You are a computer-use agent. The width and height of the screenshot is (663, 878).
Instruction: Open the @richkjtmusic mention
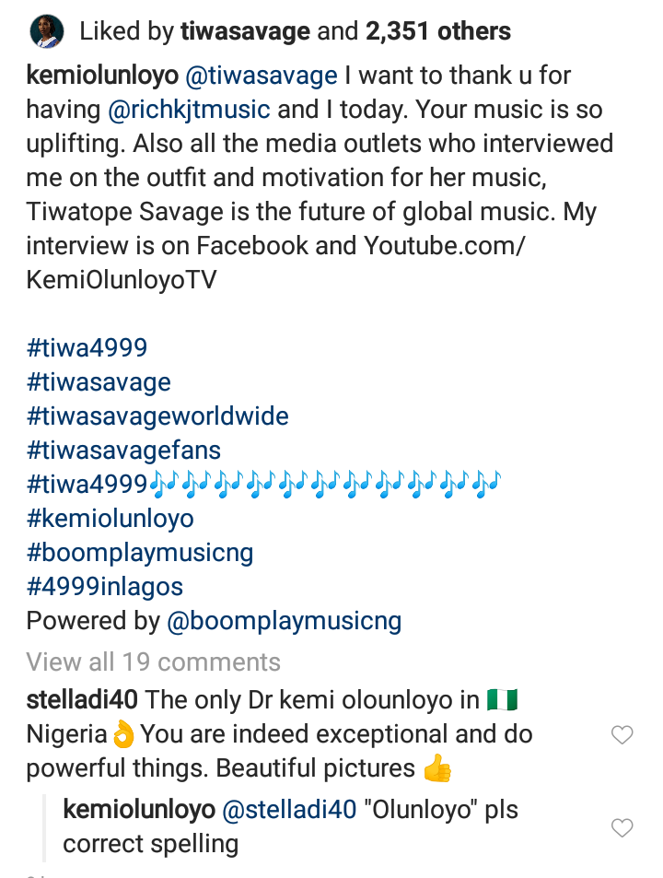point(192,110)
